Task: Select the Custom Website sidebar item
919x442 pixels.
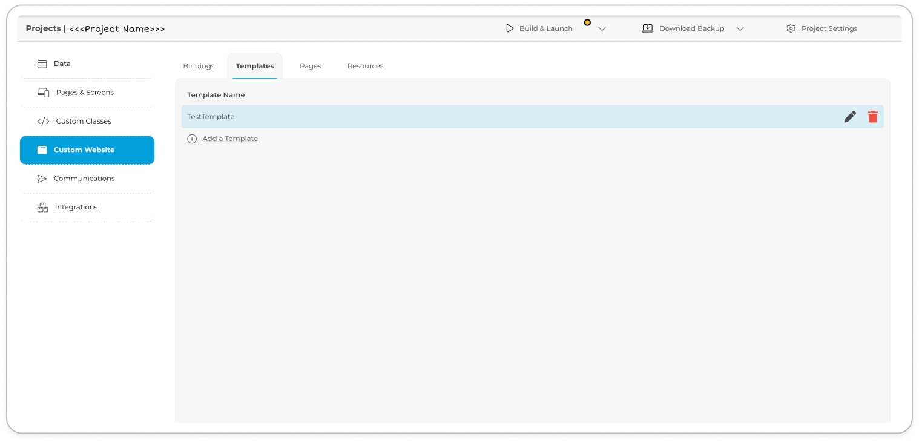Action: [x=87, y=150]
